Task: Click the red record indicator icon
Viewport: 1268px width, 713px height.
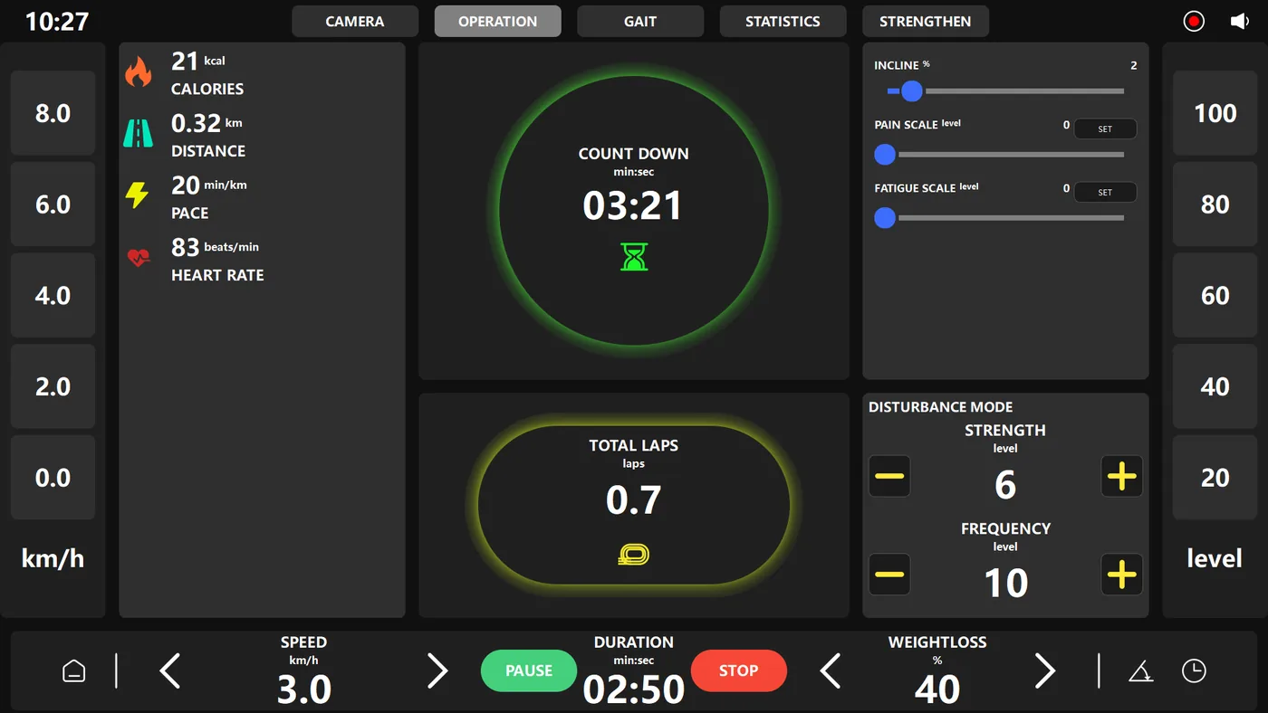Action: [1194, 21]
